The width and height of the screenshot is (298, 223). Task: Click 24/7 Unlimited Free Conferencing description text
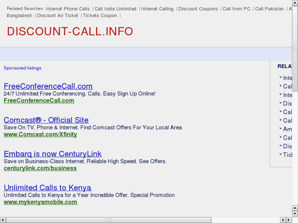[x=80, y=94]
